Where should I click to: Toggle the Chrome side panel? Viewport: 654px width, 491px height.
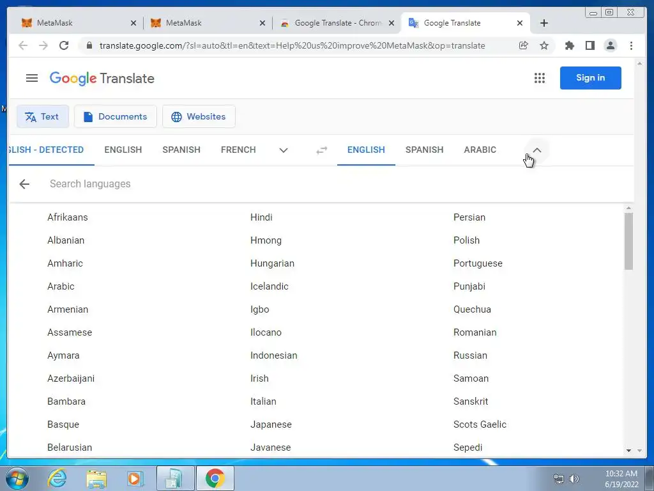pos(589,45)
